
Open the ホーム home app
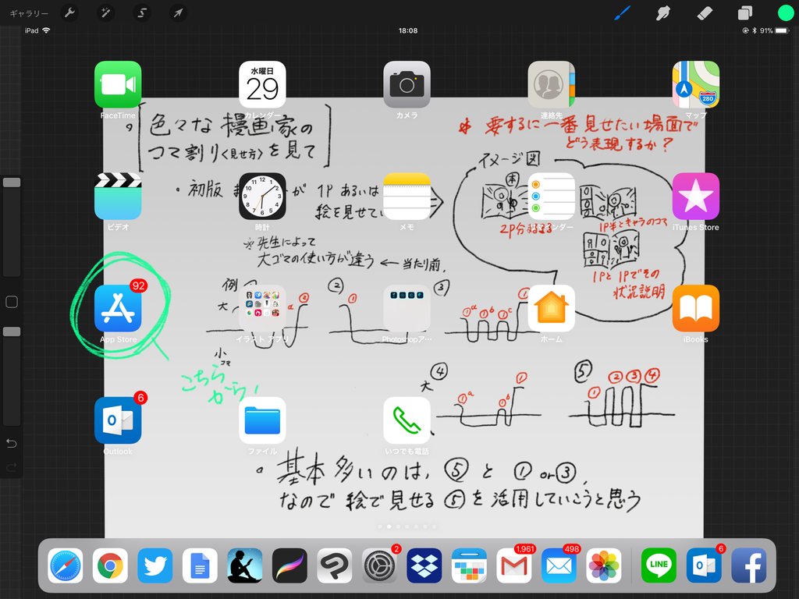pyautogui.click(x=552, y=308)
